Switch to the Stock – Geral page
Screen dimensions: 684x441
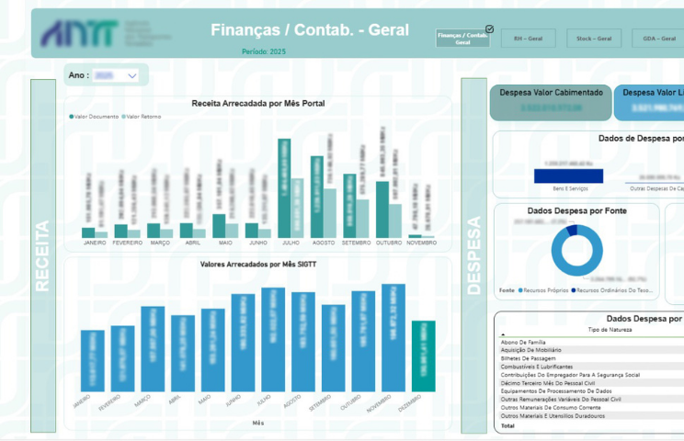(x=594, y=39)
